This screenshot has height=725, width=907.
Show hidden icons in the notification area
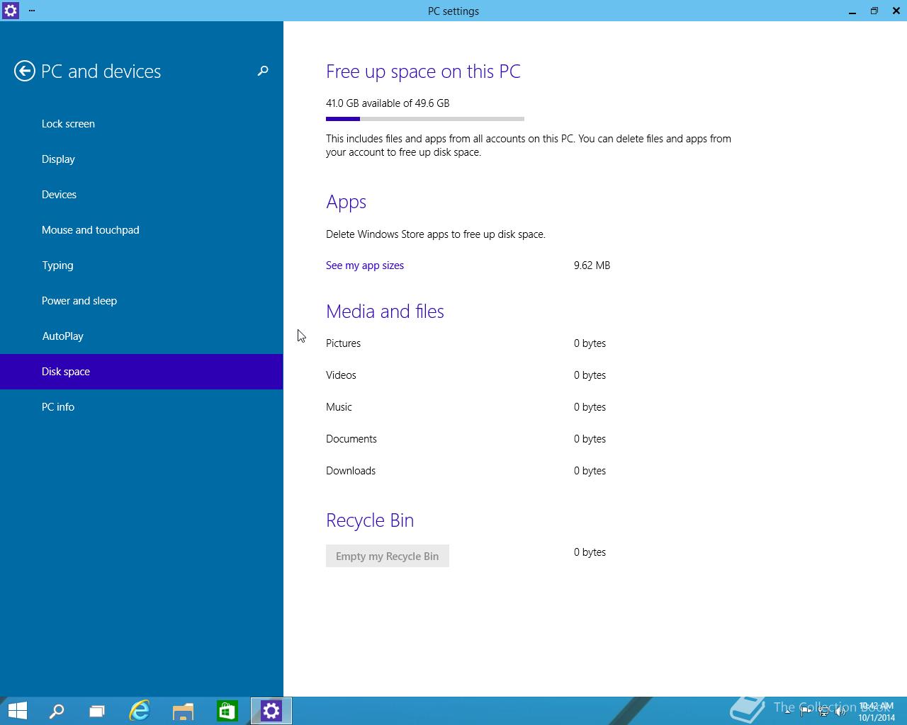[x=787, y=712]
